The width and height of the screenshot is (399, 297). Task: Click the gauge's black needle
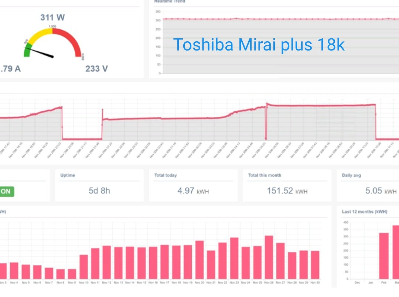click(40, 52)
